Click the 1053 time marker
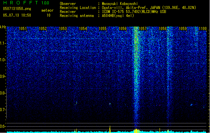 pos(63,29)
